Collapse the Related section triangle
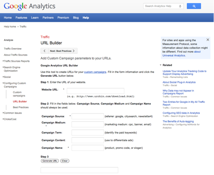The image size is (214, 175). pyautogui.click(x=160, y=65)
